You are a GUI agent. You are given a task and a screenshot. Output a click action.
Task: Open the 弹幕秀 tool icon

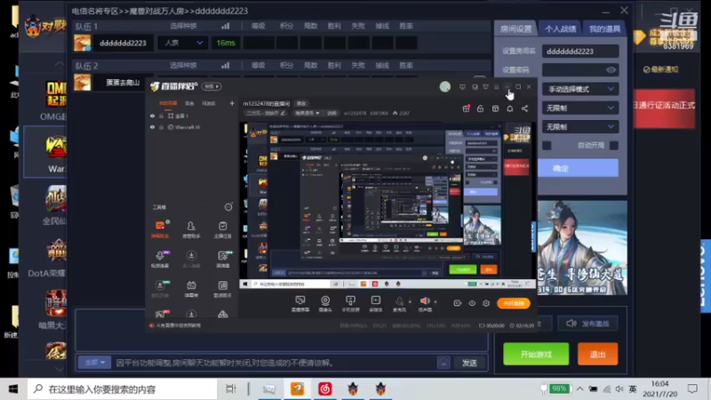191,288
